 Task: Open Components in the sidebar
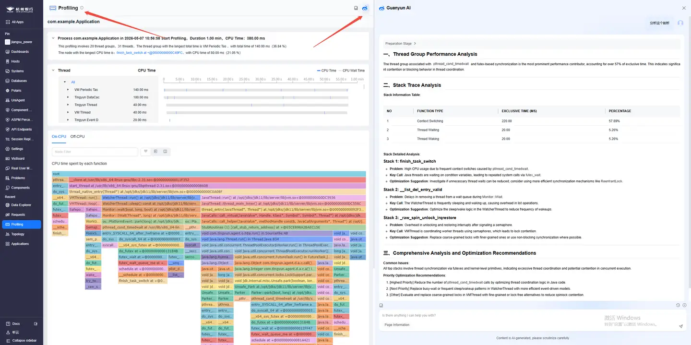click(x=21, y=188)
